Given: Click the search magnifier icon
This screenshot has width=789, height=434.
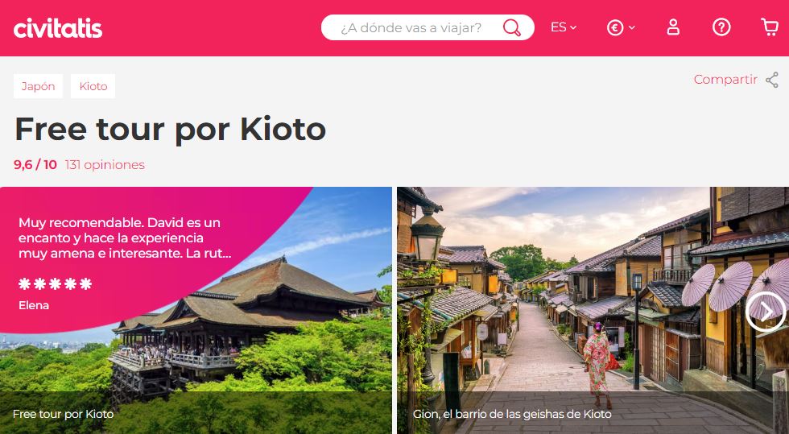Looking at the screenshot, I should [x=512, y=27].
